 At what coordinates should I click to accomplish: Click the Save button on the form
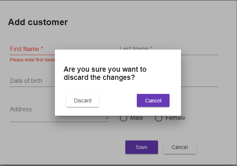(x=141, y=147)
